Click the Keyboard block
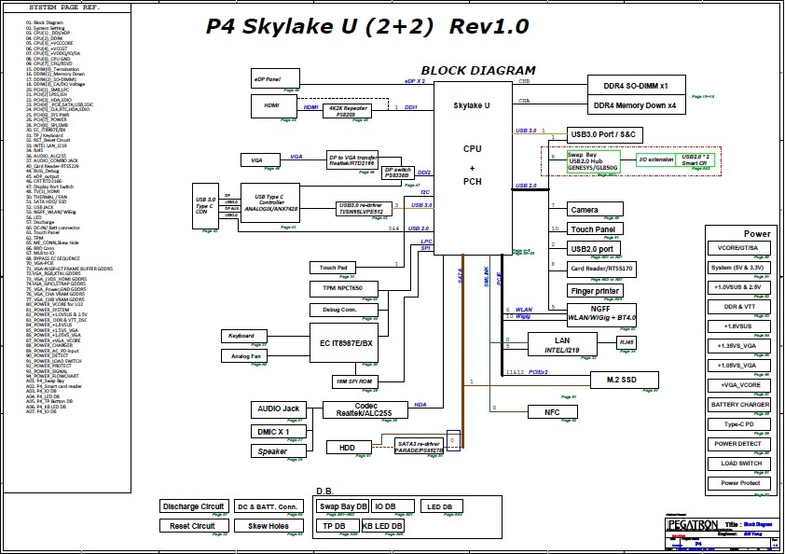This screenshot has height=554, width=785. tap(244, 336)
